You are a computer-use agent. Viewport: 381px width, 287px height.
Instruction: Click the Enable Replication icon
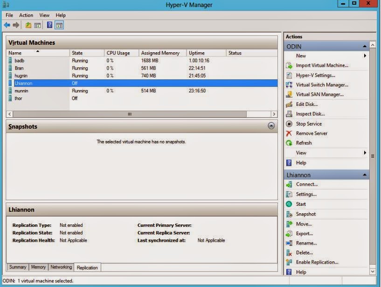point(289,262)
